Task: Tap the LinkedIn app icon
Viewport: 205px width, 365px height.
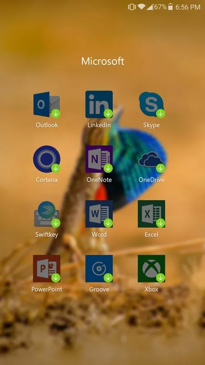Action: point(99,104)
